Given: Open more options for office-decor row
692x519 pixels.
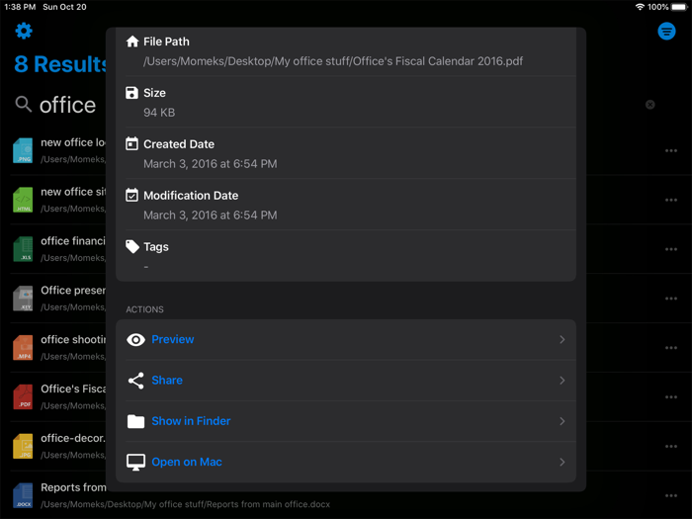Looking at the screenshot, I should click(671, 446).
